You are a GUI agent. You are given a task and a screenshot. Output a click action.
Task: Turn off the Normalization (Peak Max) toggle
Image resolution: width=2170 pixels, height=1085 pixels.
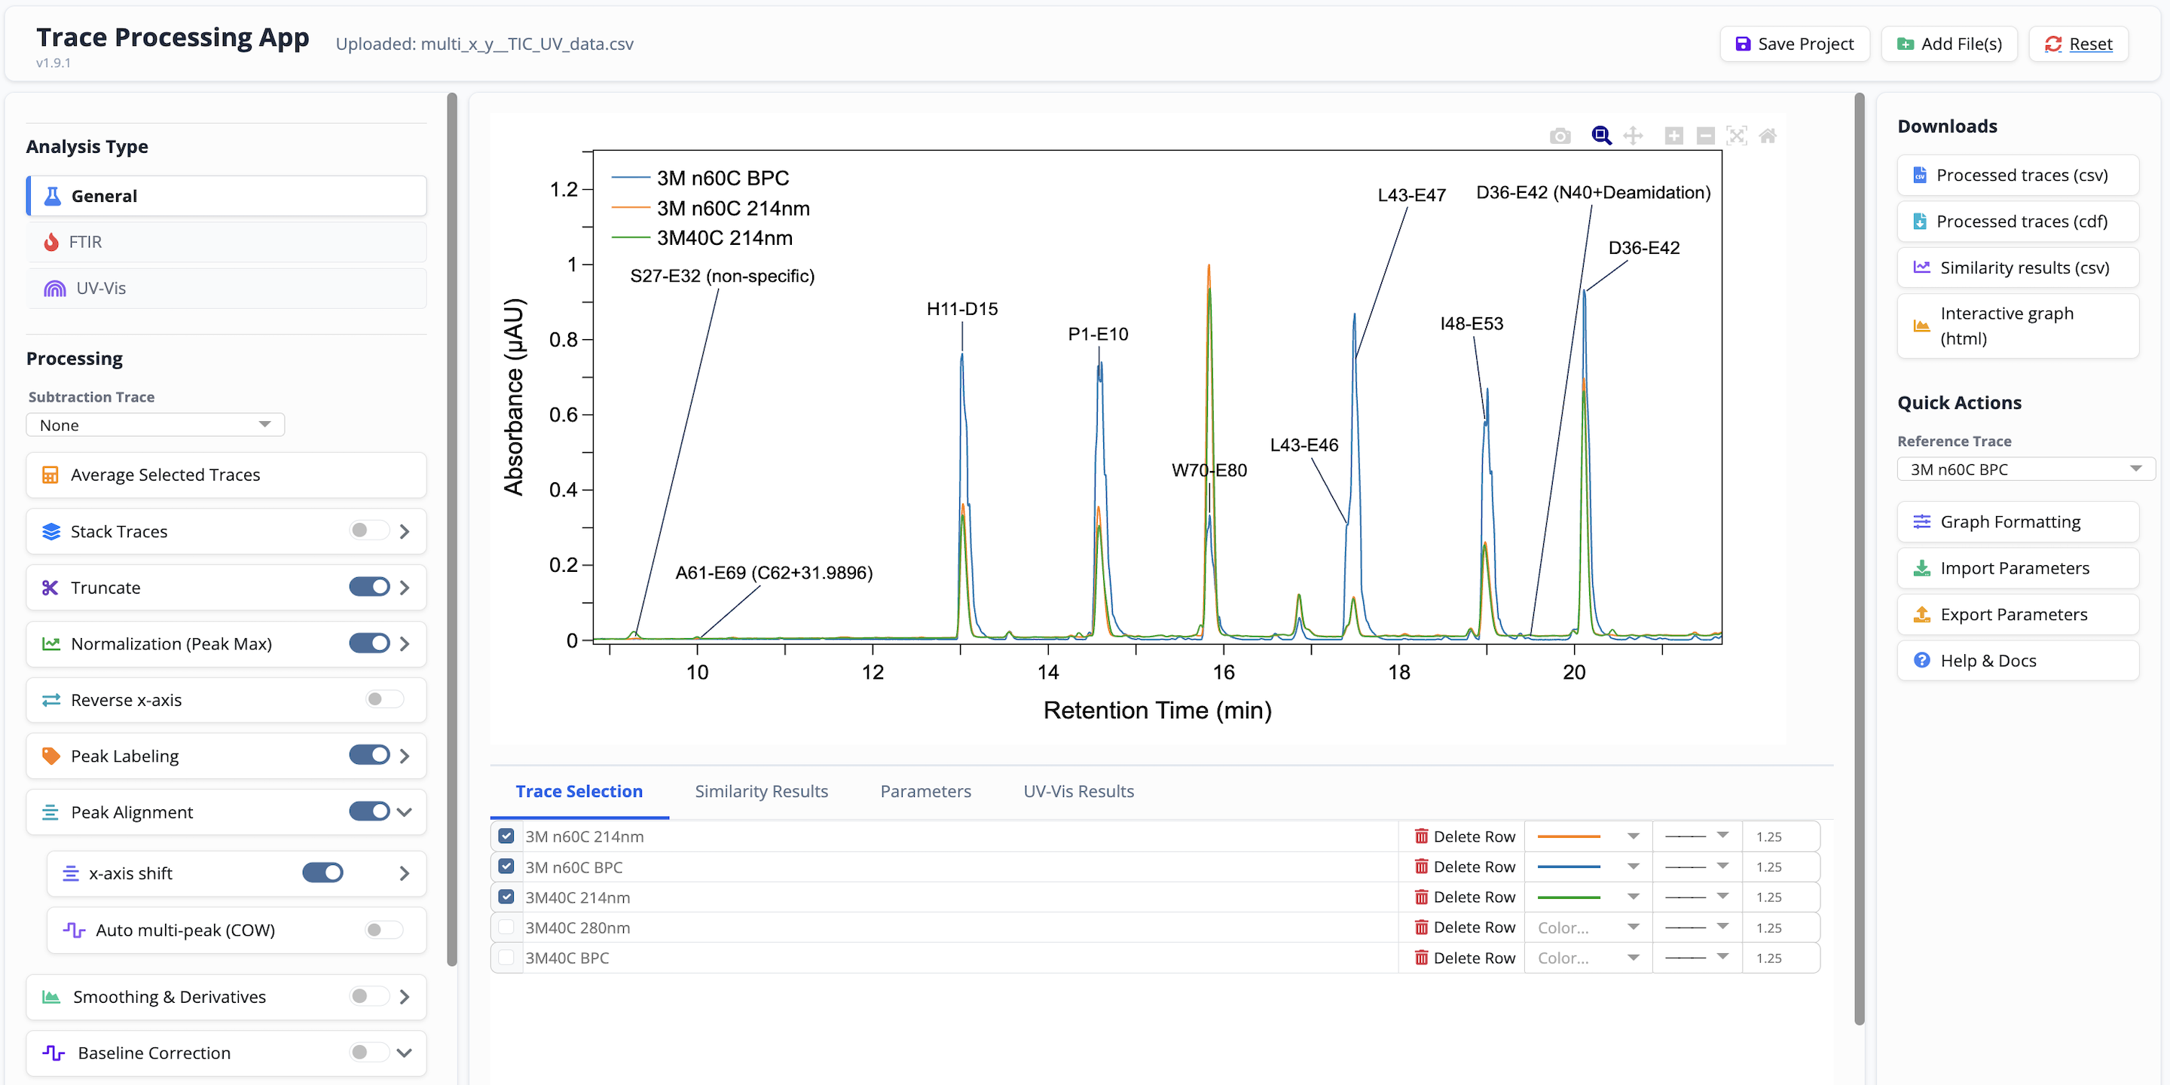369,643
